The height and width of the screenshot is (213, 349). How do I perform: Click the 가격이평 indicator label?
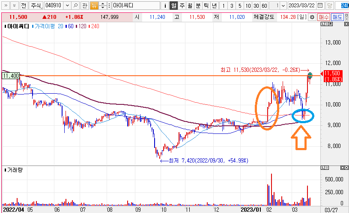pos(45,26)
